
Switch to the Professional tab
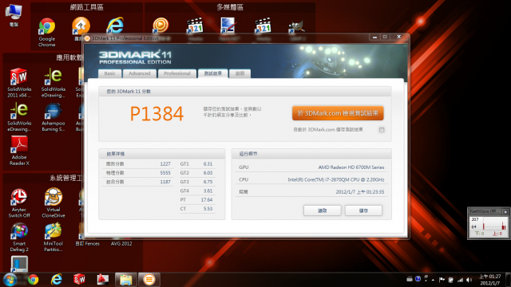coord(177,73)
